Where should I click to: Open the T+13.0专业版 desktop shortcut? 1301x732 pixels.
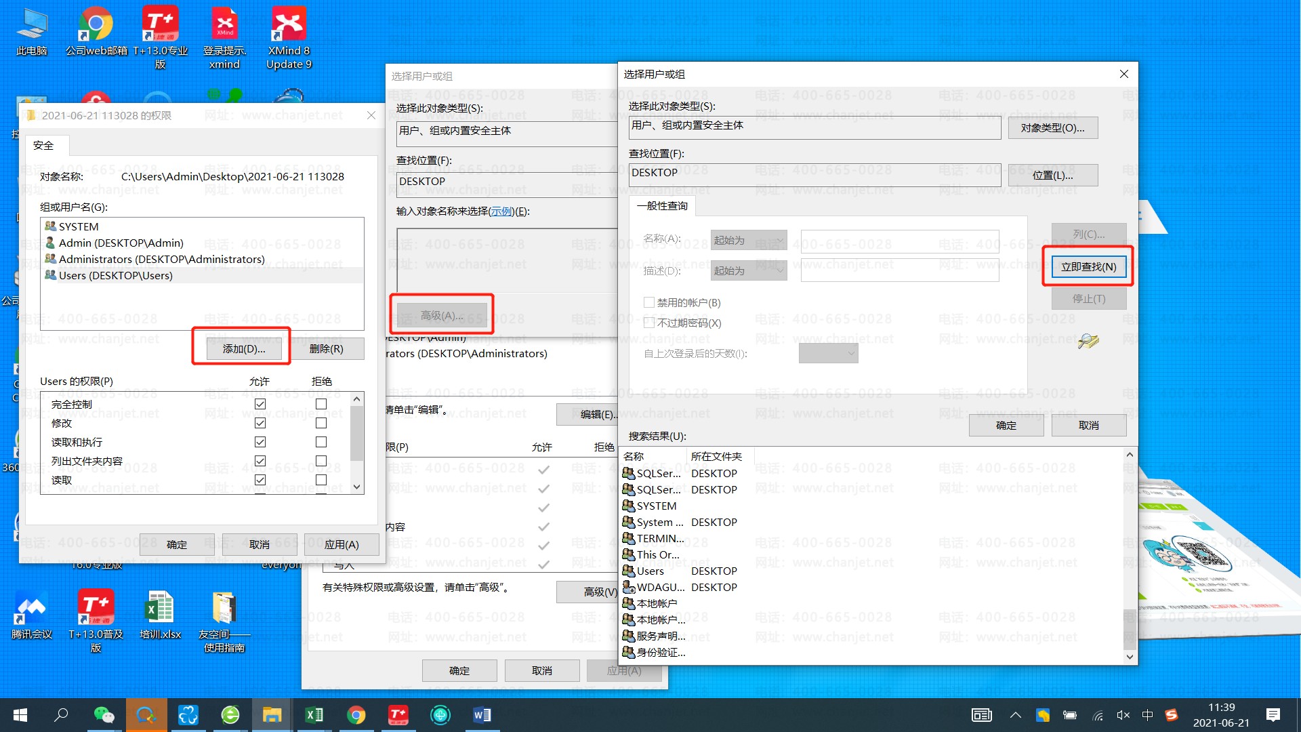pyautogui.click(x=161, y=38)
